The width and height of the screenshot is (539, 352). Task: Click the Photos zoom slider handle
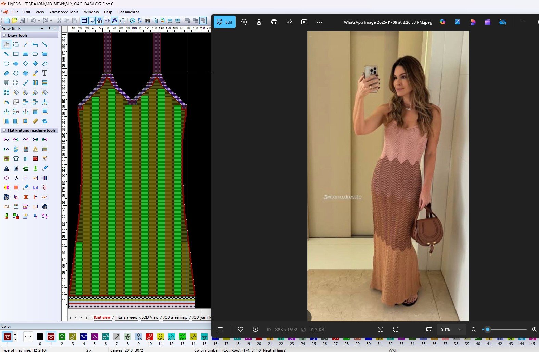(488, 329)
